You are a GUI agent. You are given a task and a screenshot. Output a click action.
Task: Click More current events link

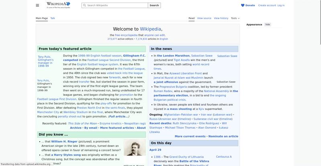pyautogui.click(x=190, y=136)
